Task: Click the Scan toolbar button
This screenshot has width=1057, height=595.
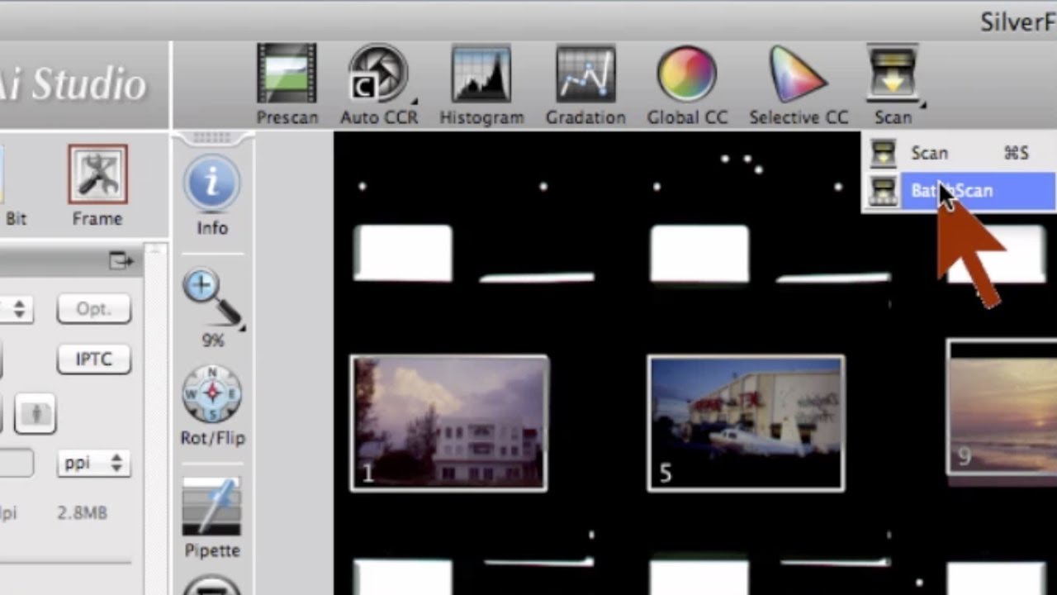Action: [893, 85]
